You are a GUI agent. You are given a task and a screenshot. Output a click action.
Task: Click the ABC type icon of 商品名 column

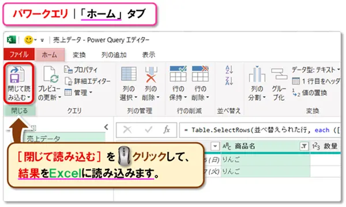pos(227,146)
